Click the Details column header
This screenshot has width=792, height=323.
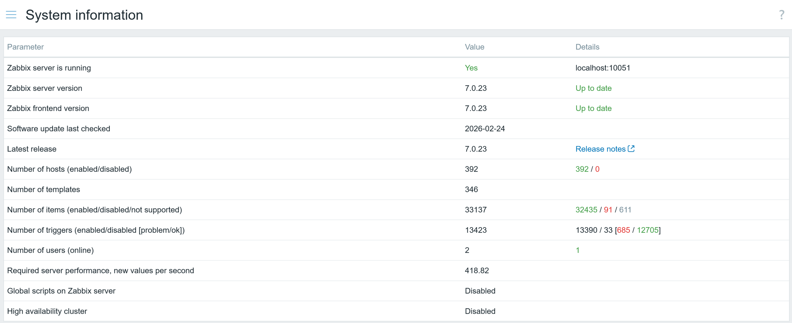[x=587, y=47]
